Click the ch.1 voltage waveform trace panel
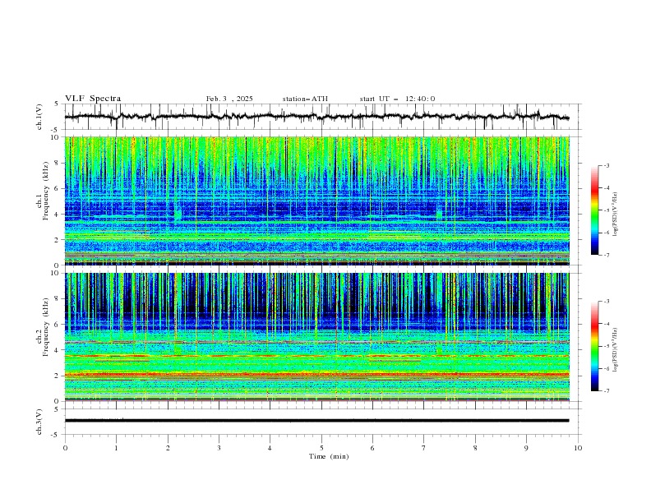The image size is (651, 503). pyautogui.click(x=323, y=117)
